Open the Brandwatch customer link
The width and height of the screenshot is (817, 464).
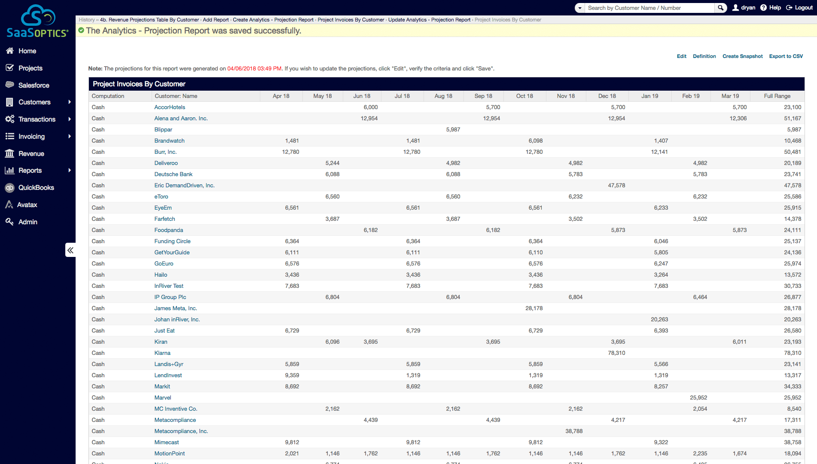point(169,141)
